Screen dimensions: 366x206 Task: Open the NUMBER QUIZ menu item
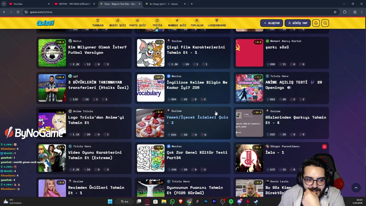click(177, 23)
